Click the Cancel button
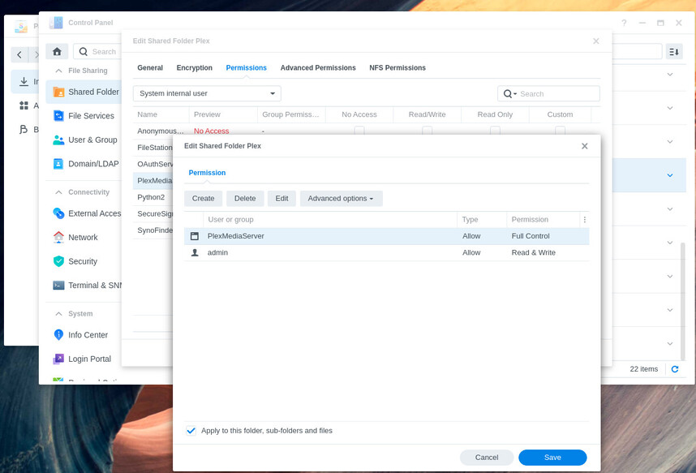The width and height of the screenshot is (696, 473). point(487,458)
